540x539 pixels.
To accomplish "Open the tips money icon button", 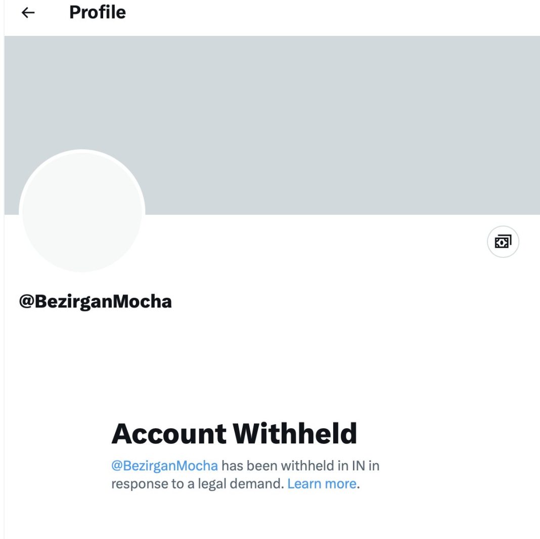I will pyautogui.click(x=503, y=242).
